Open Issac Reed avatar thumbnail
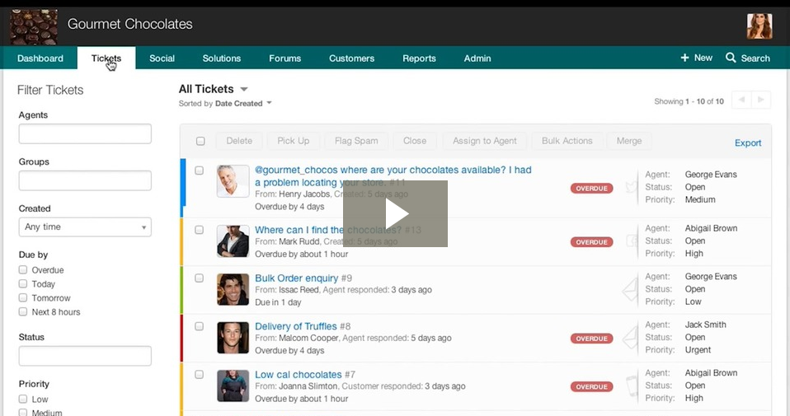This screenshot has width=790, height=416. coord(233,289)
